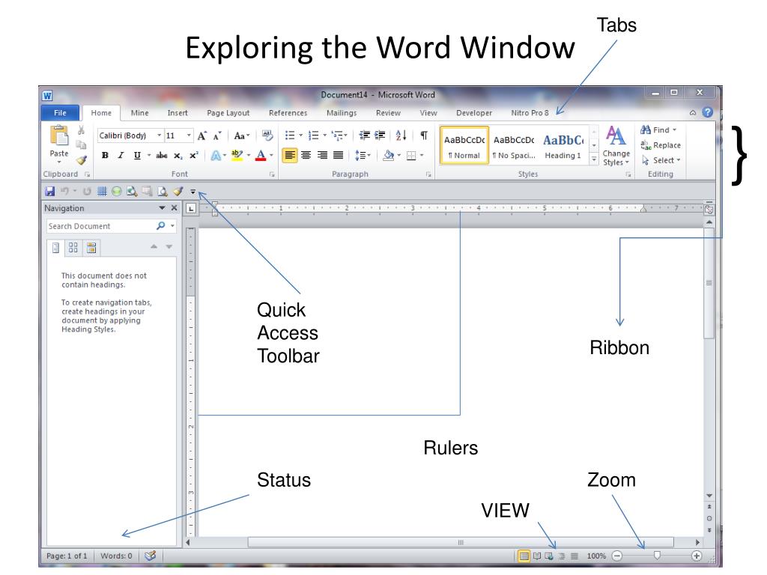Switch to the Page Layout tab
Image resolution: width=767 pixels, height=575 pixels.
pyautogui.click(x=228, y=113)
